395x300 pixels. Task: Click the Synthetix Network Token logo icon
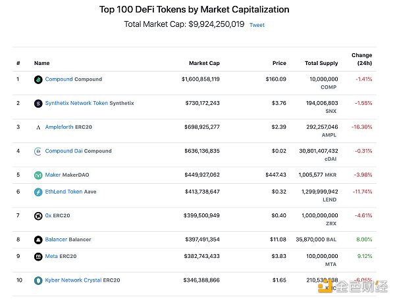click(38, 103)
